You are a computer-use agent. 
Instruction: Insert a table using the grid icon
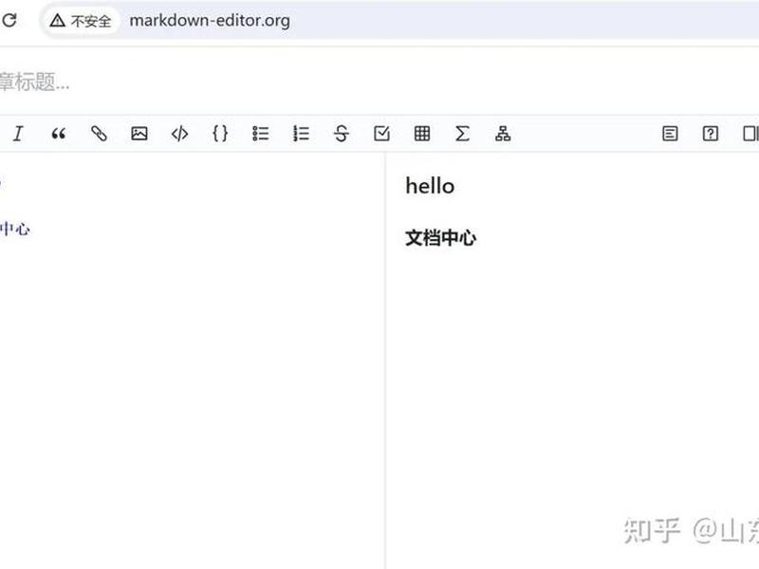[x=422, y=134]
